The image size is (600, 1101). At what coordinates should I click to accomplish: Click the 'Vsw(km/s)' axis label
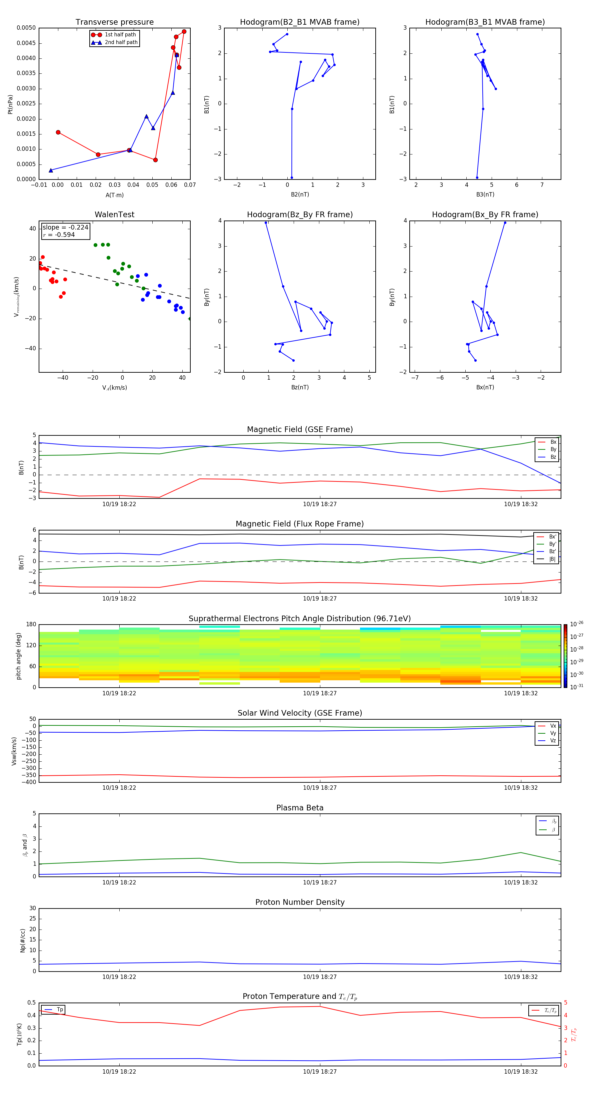point(14,751)
